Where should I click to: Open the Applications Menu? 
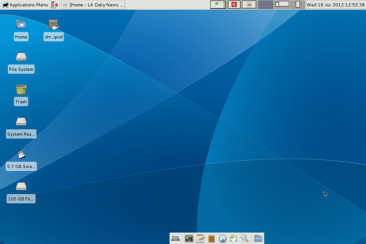point(24,4)
